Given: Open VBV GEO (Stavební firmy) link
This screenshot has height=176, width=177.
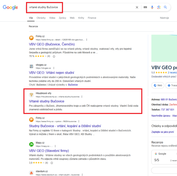Looking at the screenshot, I should click(x=49, y=151).
